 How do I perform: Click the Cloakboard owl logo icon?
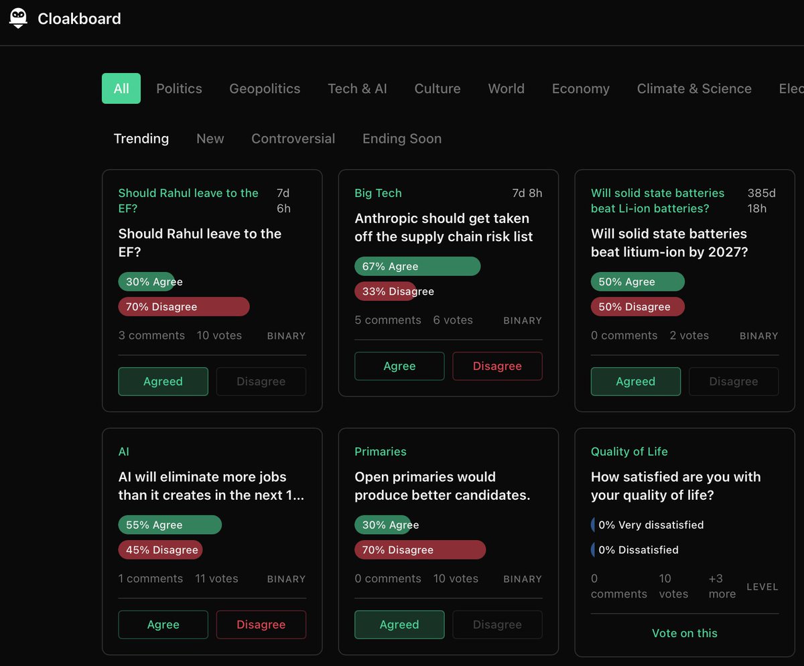point(18,18)
